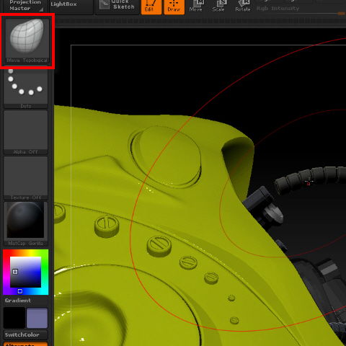
Task: Select the lavender main color swatch
Action: click(x=37, y=318)
